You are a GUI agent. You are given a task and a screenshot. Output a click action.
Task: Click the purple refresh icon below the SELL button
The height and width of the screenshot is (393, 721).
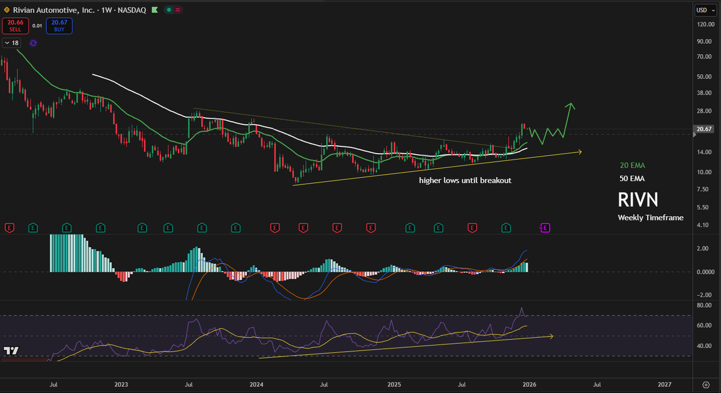point(33,43)
